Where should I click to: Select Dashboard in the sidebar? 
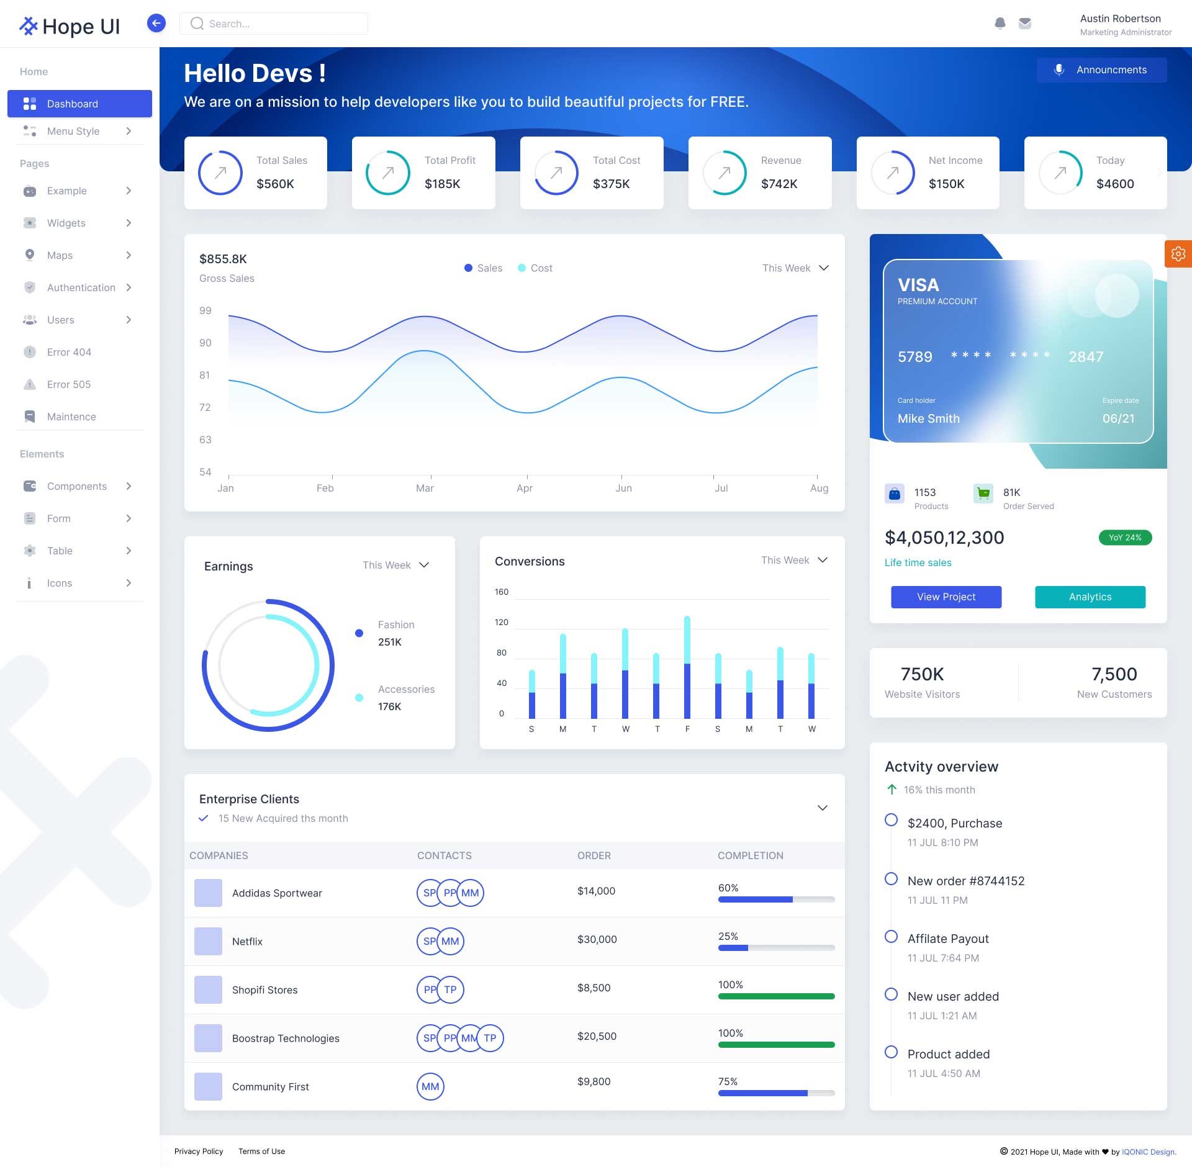pyautogui.click(x=79, y=104)
